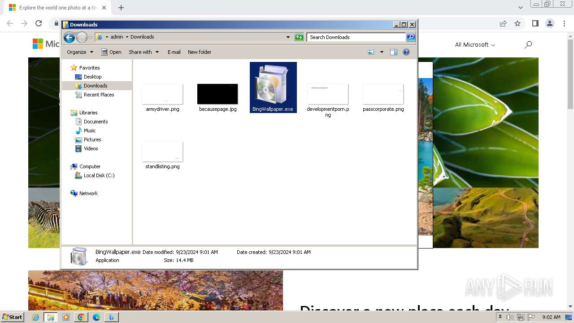Select Computer in navigation pane

90,166
